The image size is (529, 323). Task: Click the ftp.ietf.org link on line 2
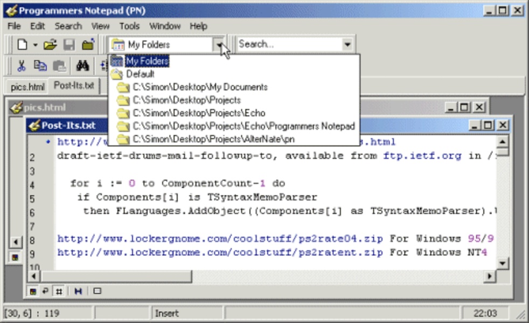click(x=422, y=156)
